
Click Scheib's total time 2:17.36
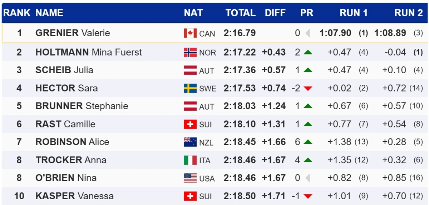(x=240, y=70)
